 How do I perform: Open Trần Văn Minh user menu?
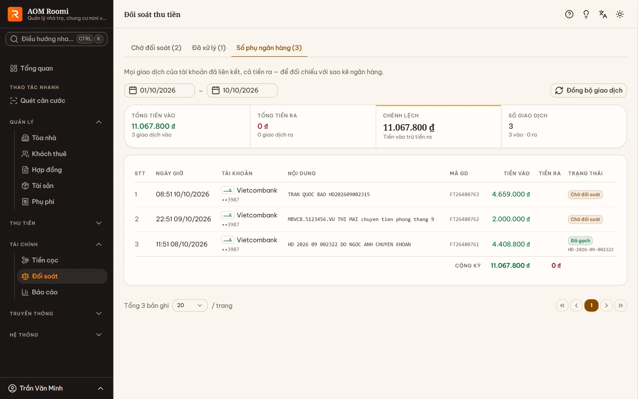click(57, 388)
